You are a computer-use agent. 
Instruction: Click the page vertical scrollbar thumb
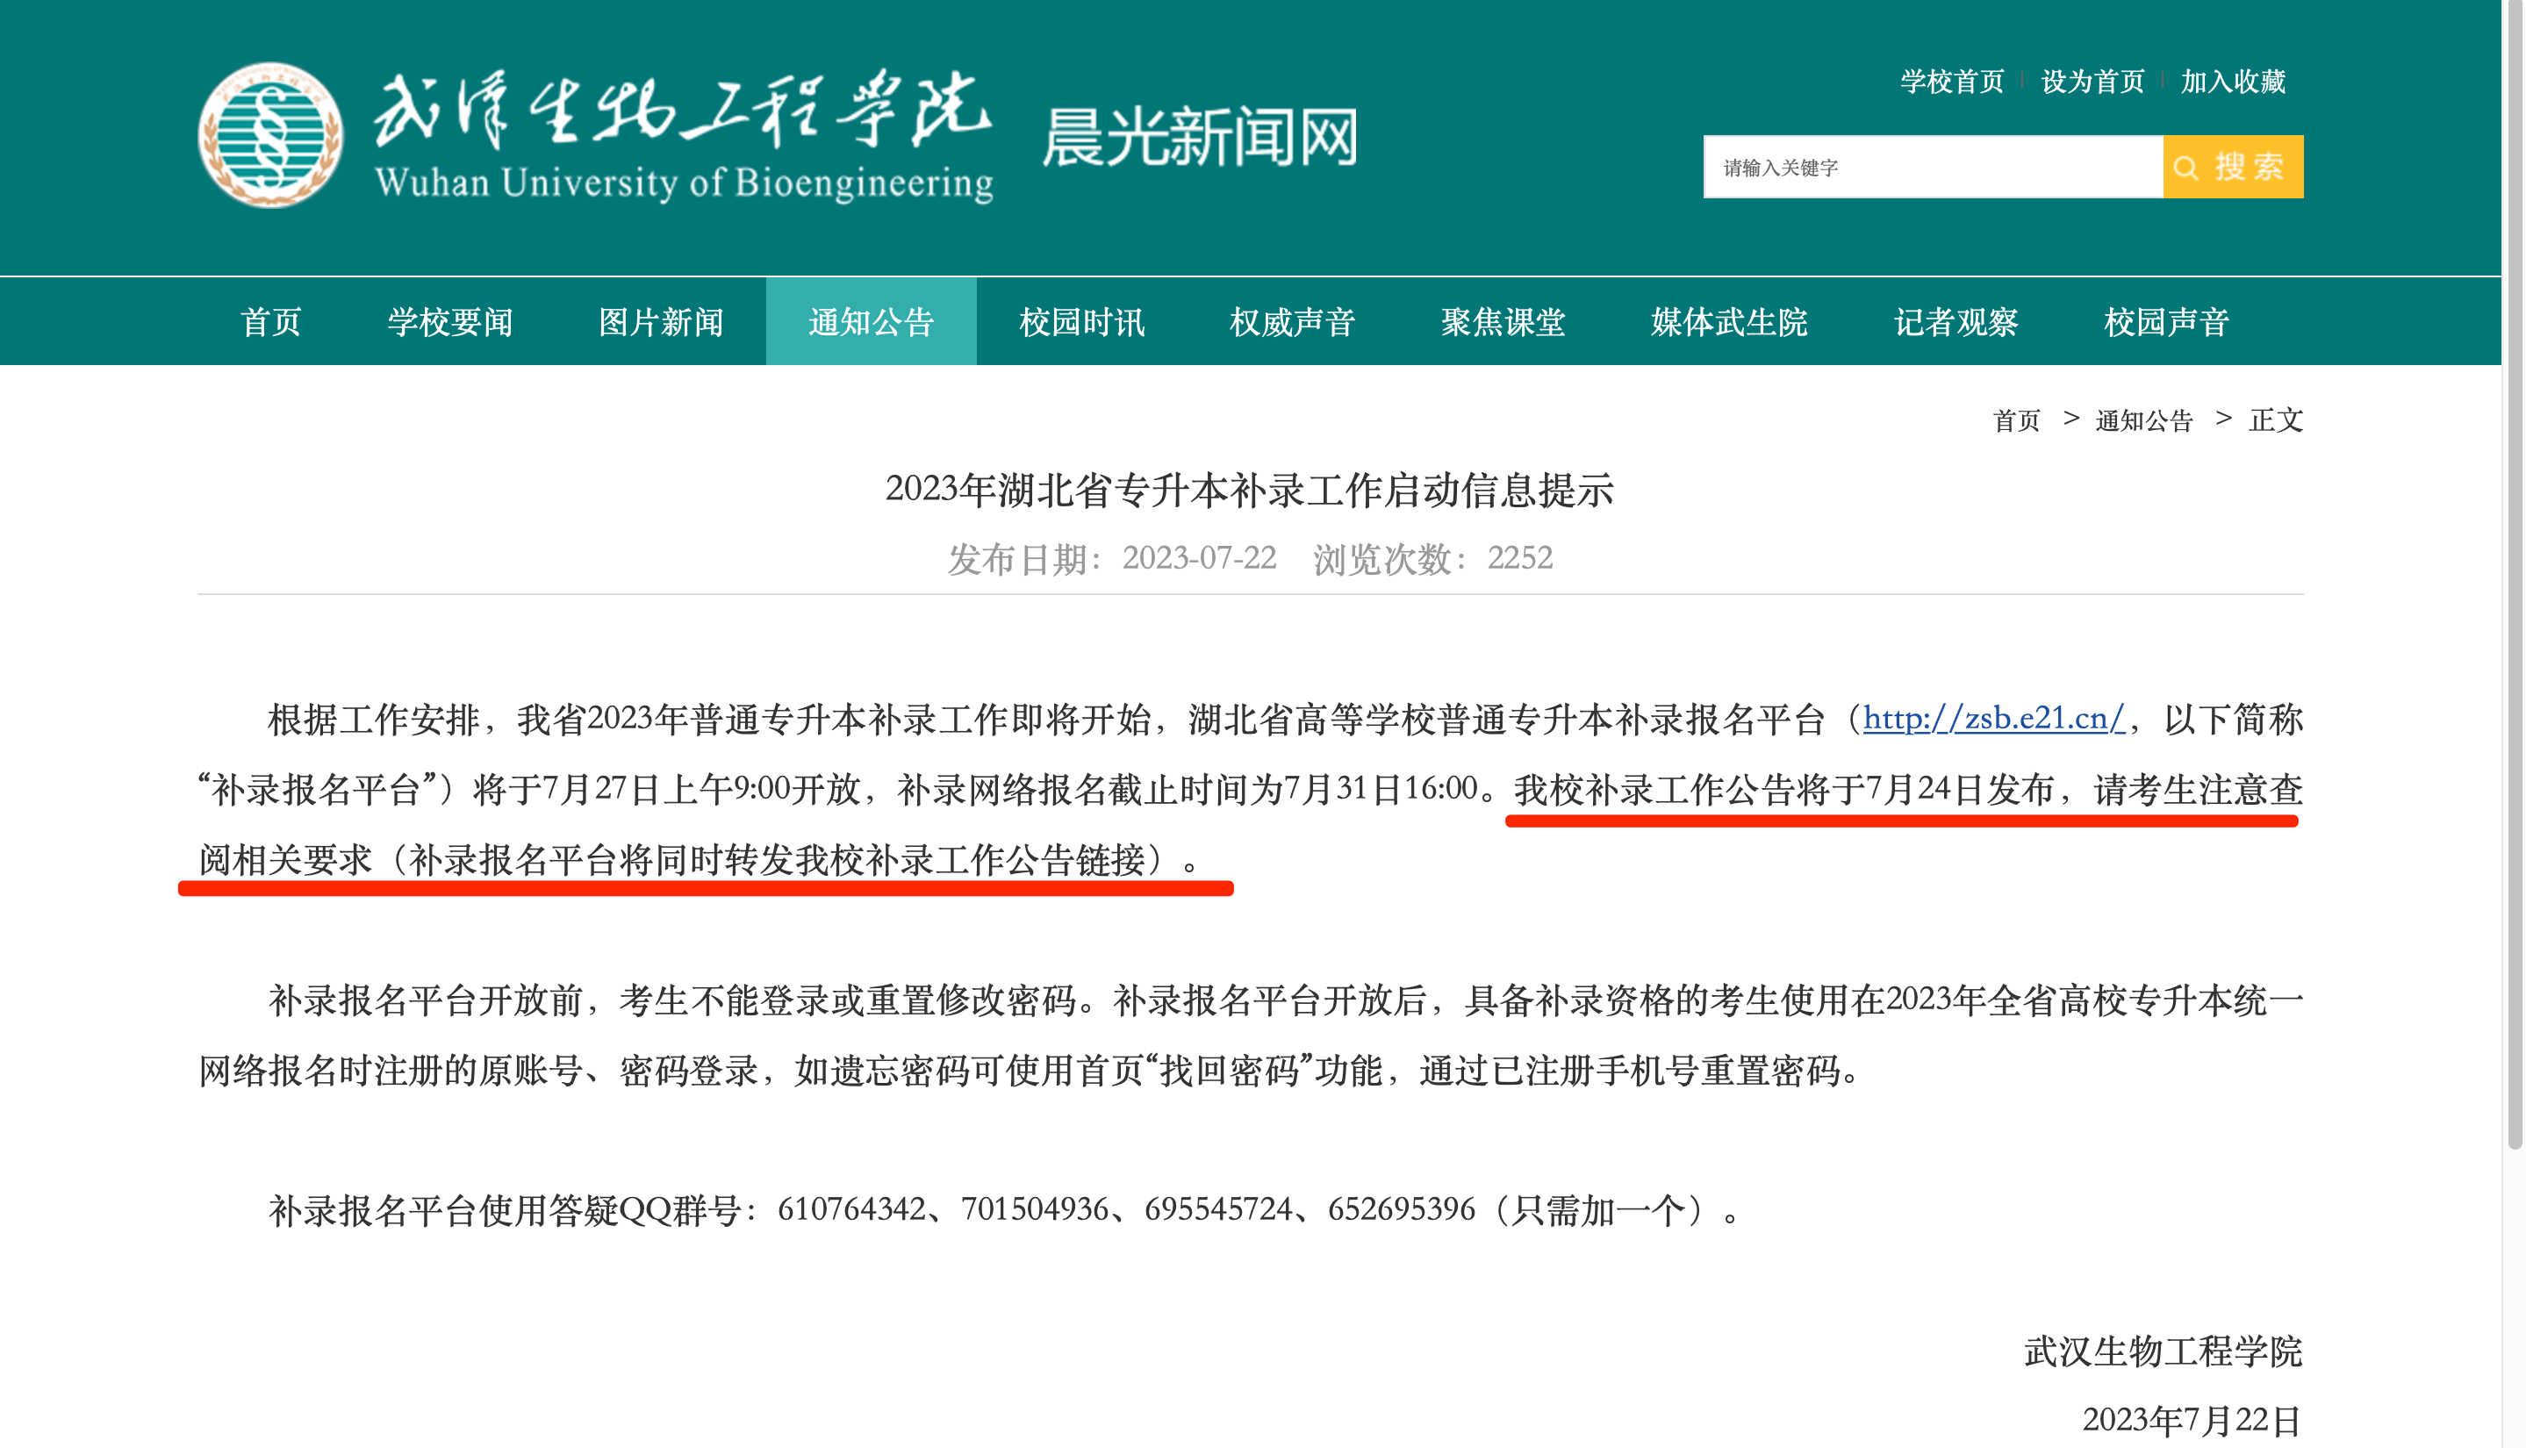pos(2514,575)
